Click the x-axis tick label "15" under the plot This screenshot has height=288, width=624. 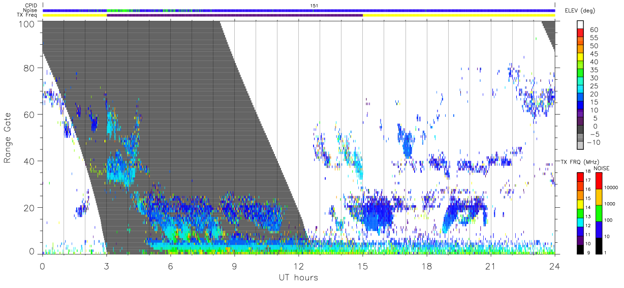(362, 266)
